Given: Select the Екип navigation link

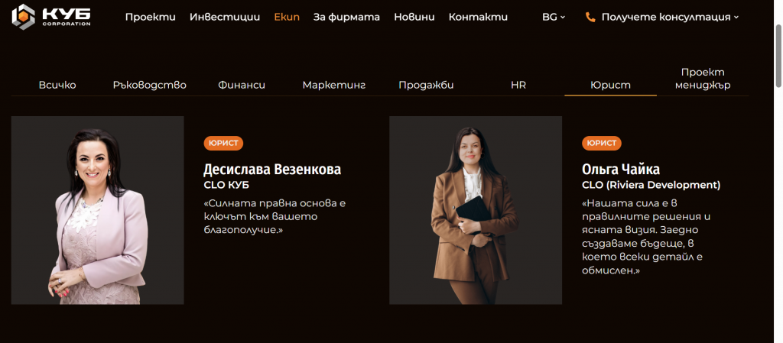Looking at the screenshot, I should point(287,17).
